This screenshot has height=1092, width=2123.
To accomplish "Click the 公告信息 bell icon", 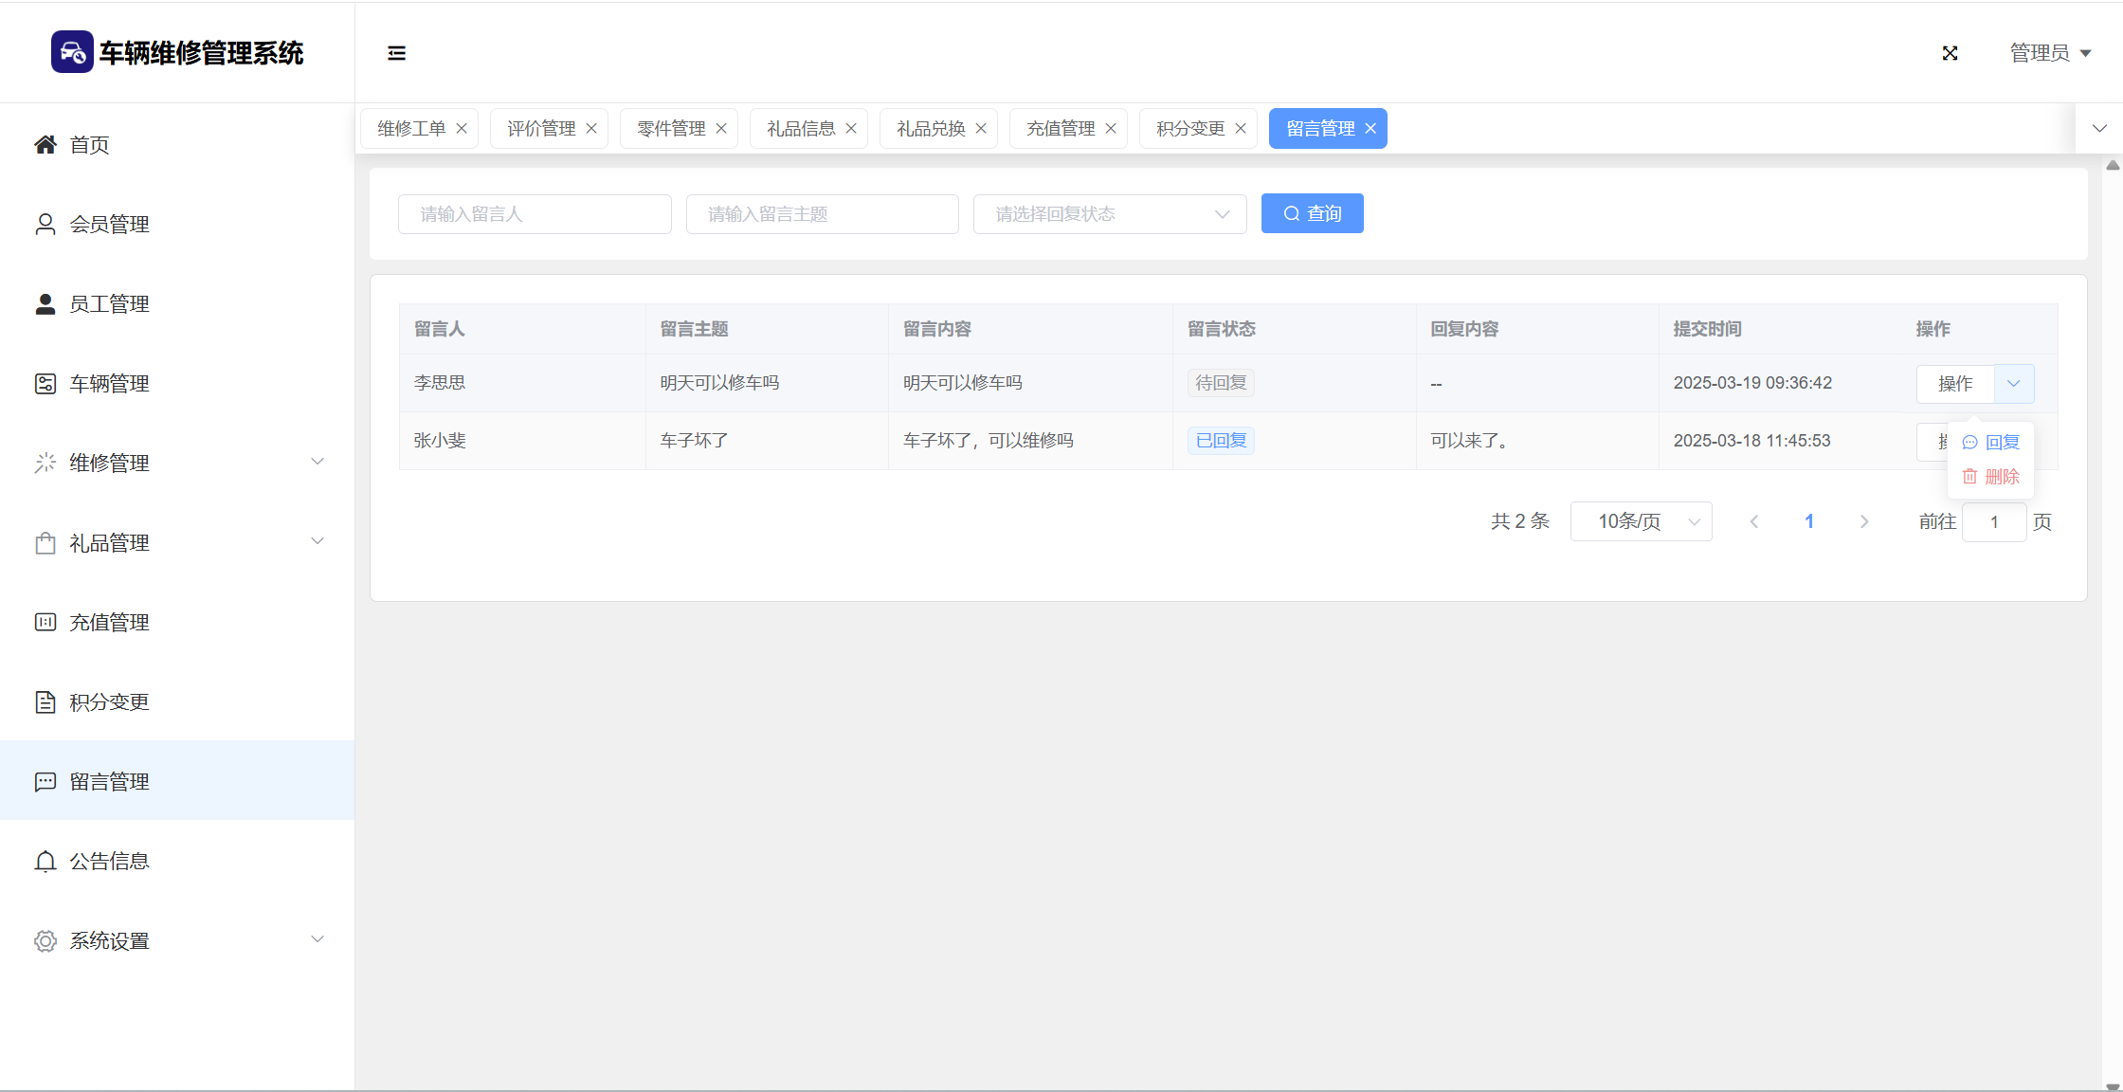I will (45, 861).
